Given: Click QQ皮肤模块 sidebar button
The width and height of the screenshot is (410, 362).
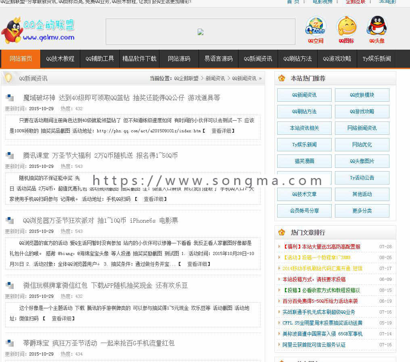Looking at the screenshot, I should pos(362,95).
